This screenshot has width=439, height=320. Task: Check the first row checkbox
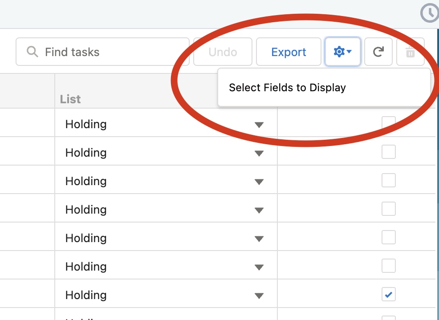point(389,123)
